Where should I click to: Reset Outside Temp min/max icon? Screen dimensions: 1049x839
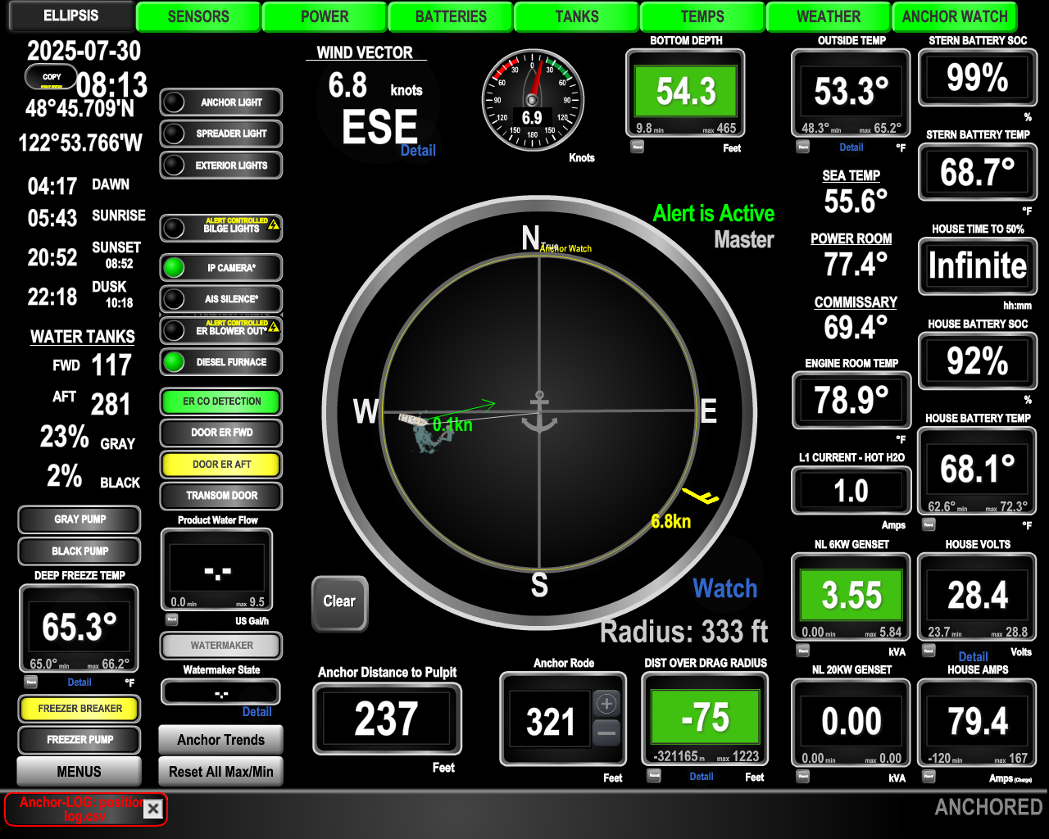(x=803, y=147)
